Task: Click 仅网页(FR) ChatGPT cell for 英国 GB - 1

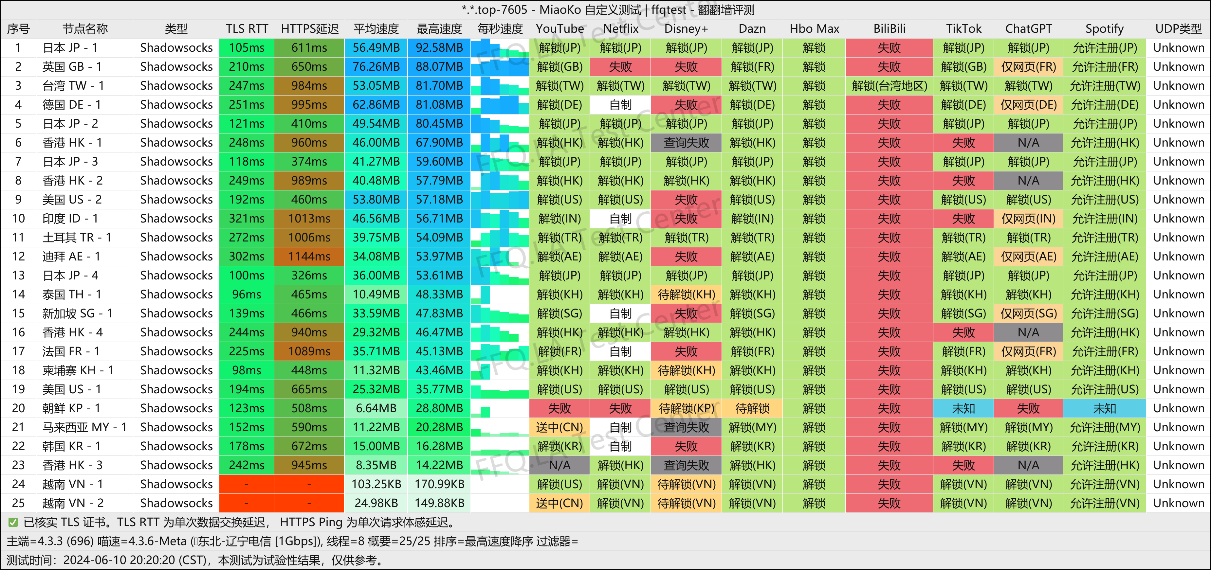Action: tap(1029, 67)
